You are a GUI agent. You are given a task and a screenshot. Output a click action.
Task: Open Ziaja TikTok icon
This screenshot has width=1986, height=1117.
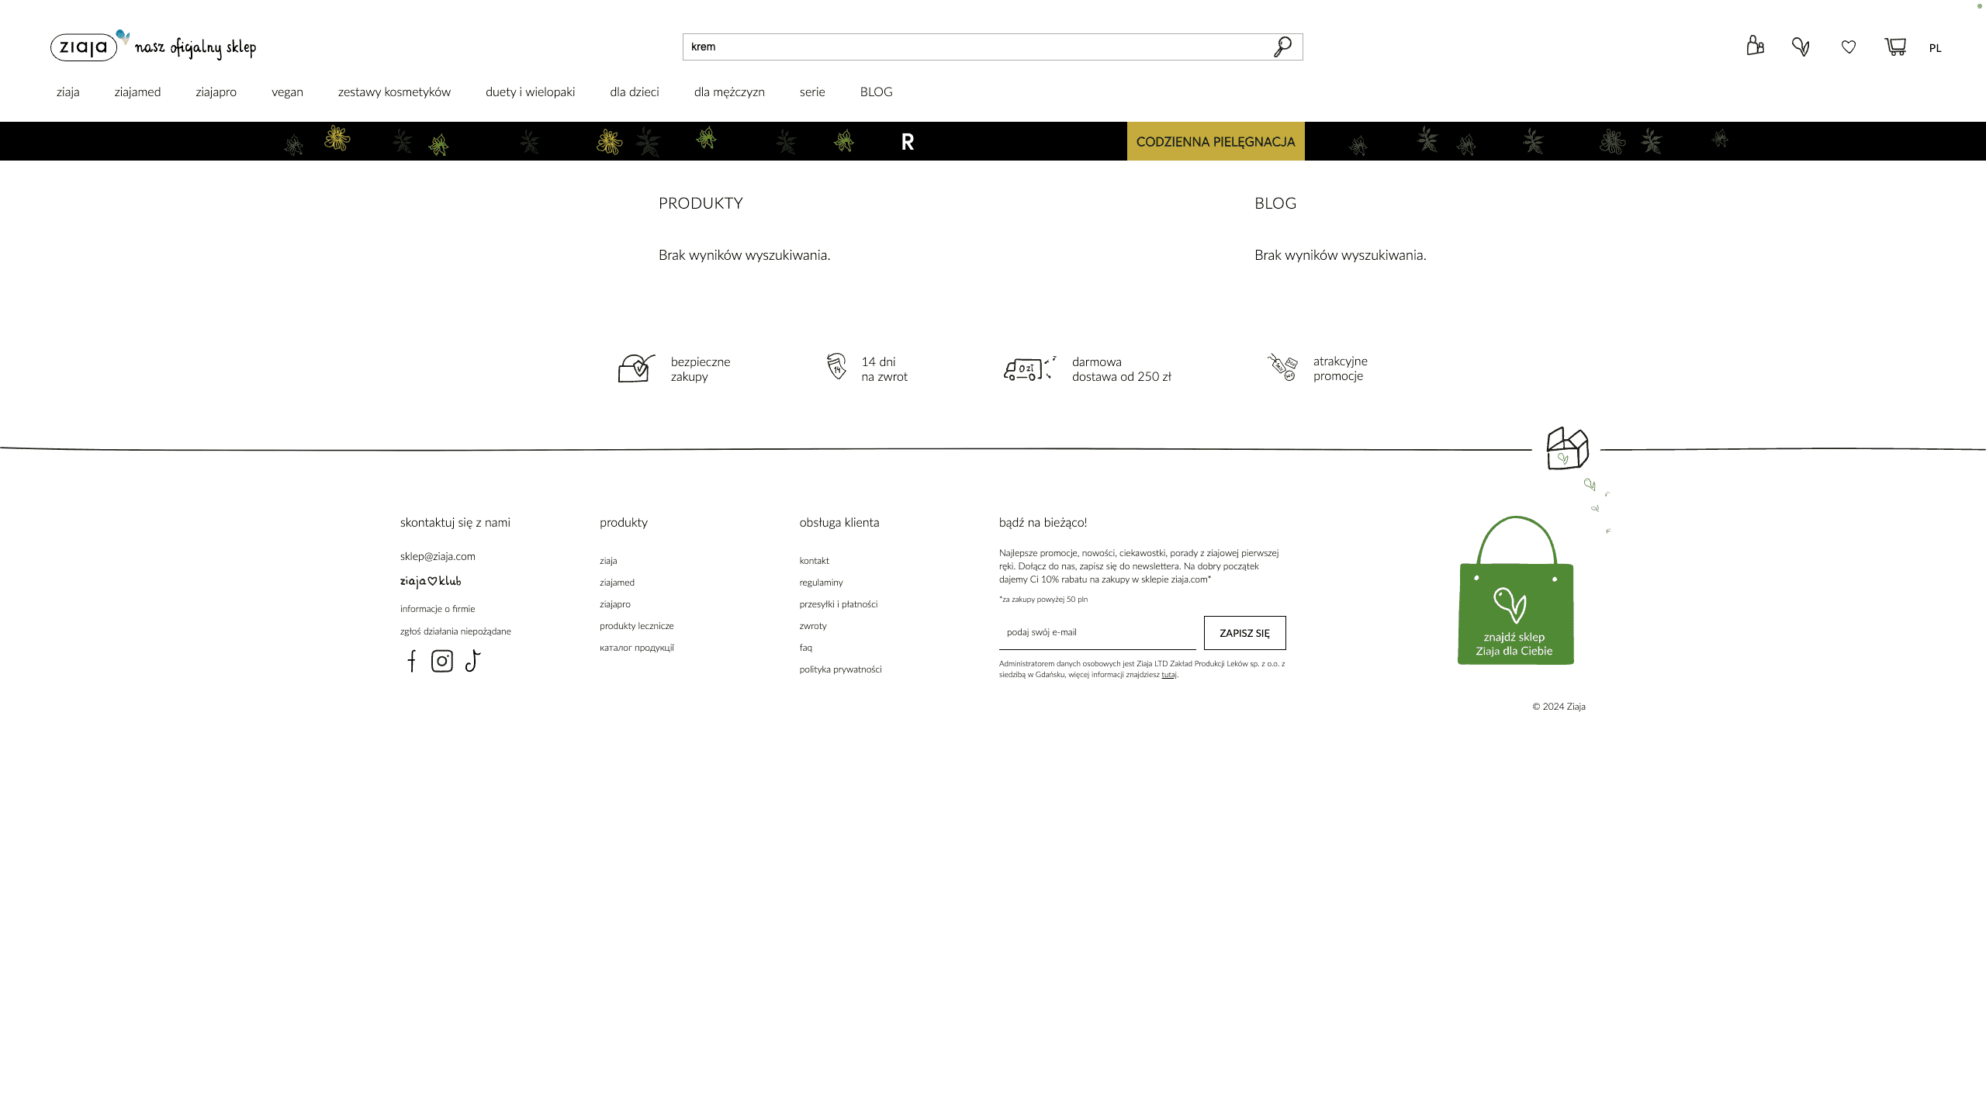tap(472, 661)
